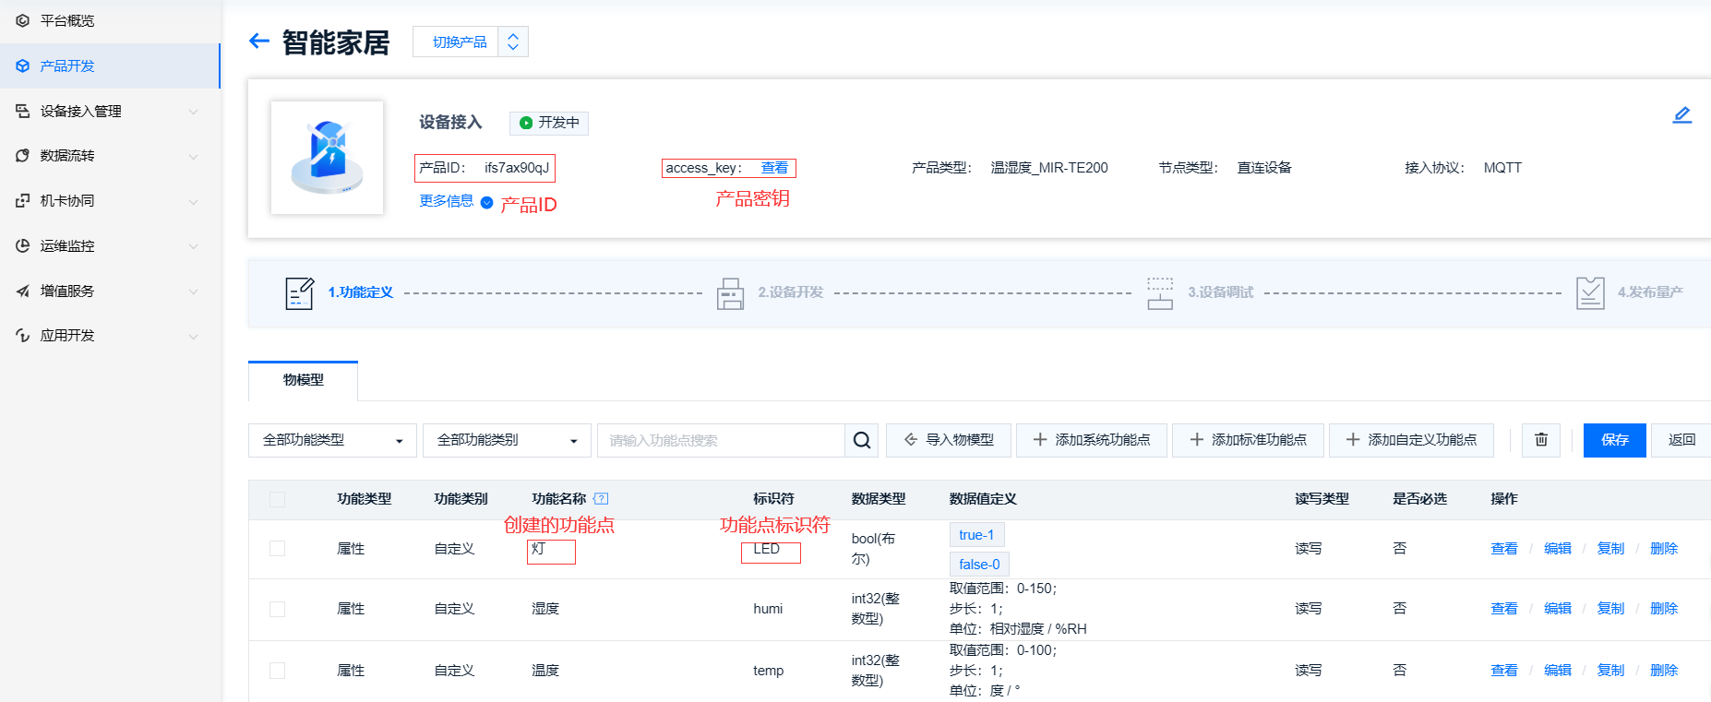Expand 更多信息 product details
Screen dimensions: 1711x702
click(x=456, y=201)
